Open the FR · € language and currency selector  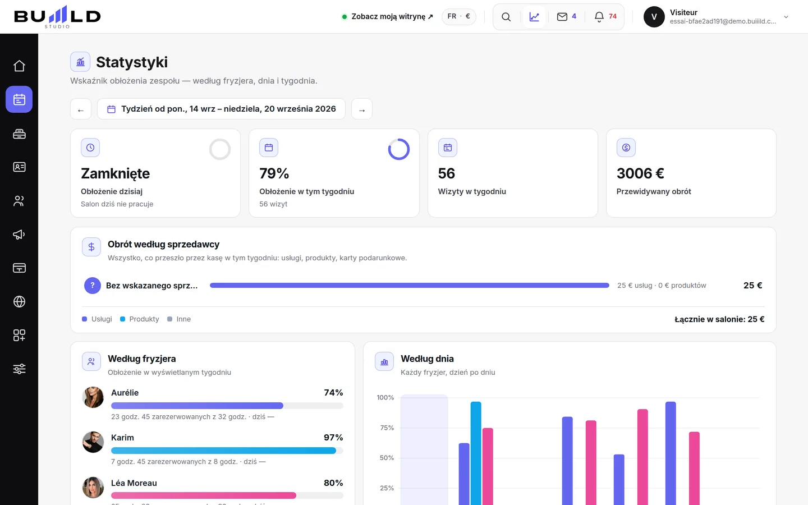point(459,17)
